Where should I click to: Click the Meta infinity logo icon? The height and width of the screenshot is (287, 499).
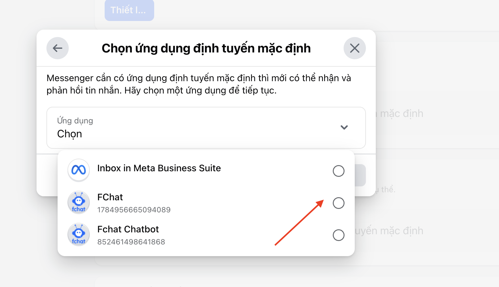79,170
